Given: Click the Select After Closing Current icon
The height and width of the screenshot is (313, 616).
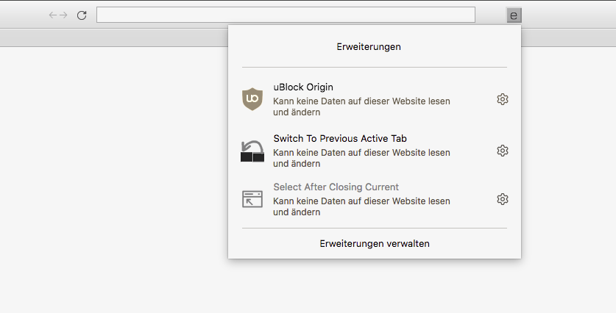Looking at the screenshot, I should coord(252,199).
